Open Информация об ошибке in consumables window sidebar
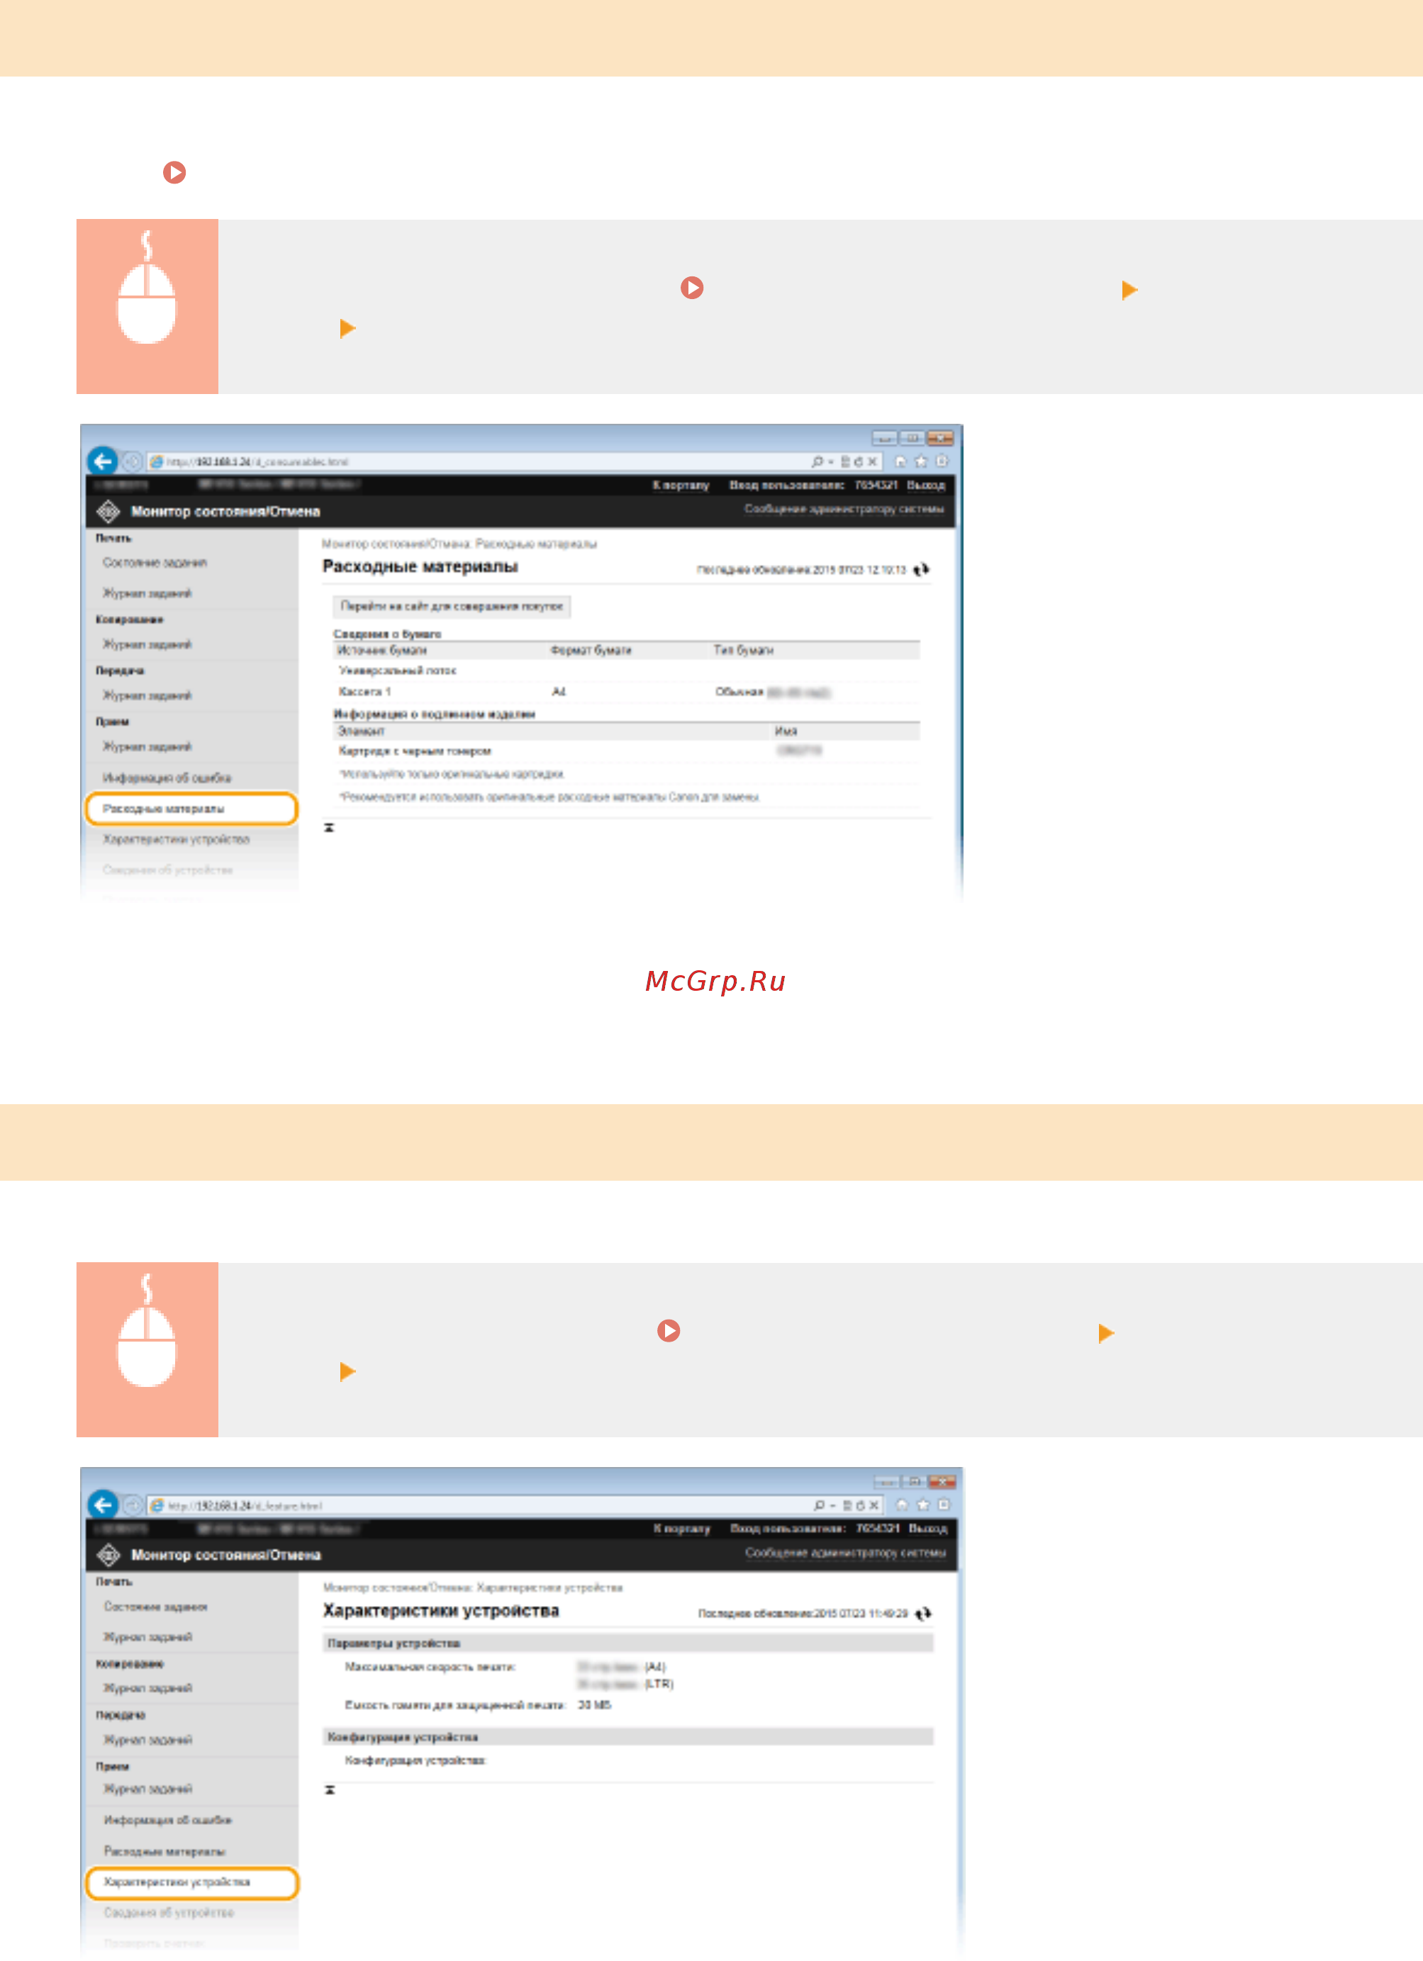 coord(166,777)
